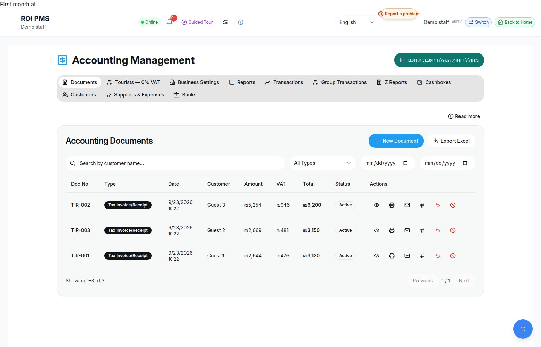Print document TIR-001
The height and width of the screenshot is (347, 541).
click(x=392, y=256)
